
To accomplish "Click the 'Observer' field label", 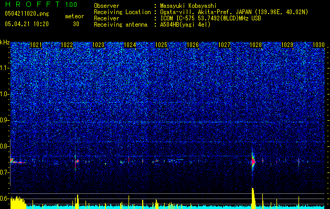I will point(107,6).
